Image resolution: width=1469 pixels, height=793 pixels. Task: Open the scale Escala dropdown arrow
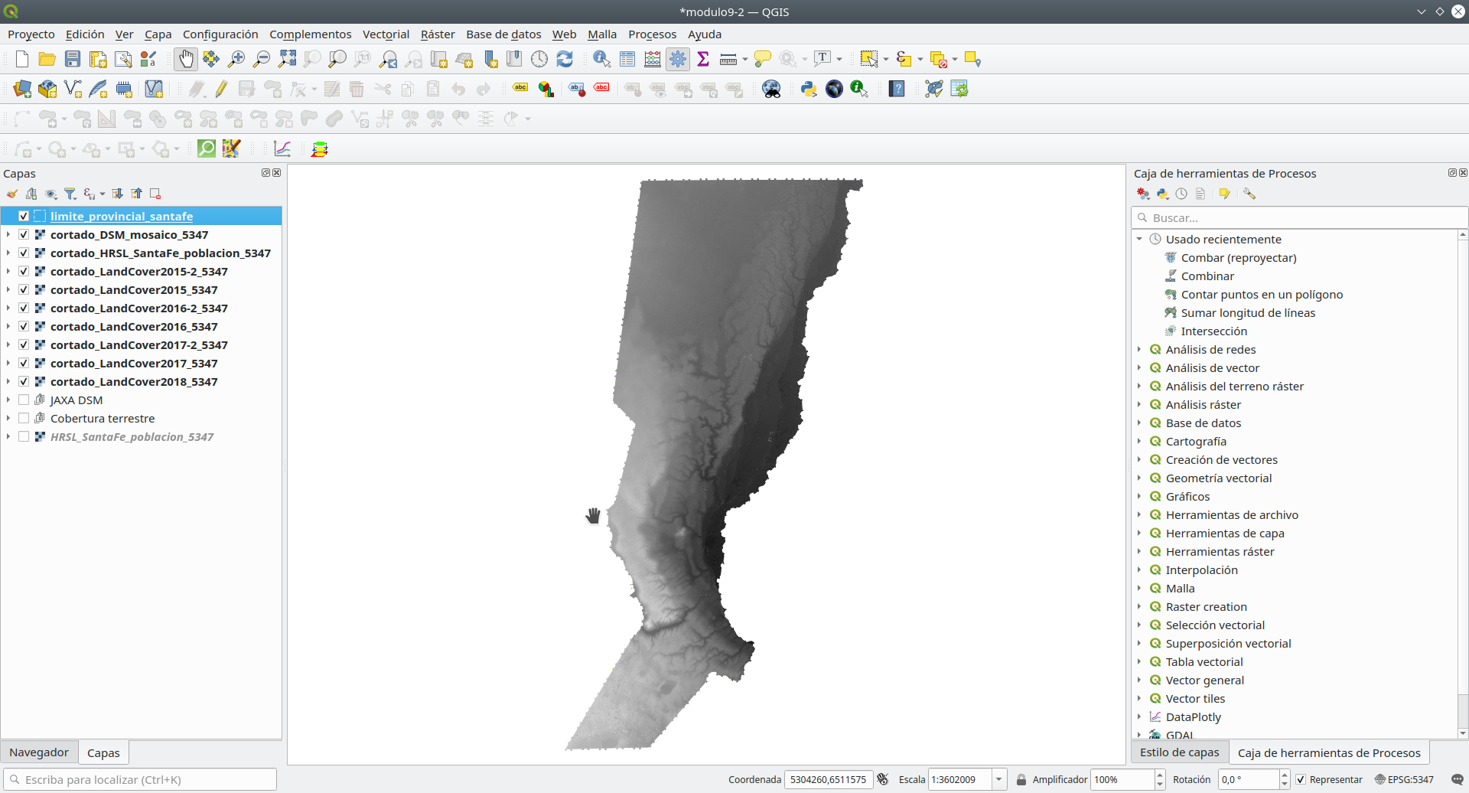pyautogui.click(x=998, y=779)
